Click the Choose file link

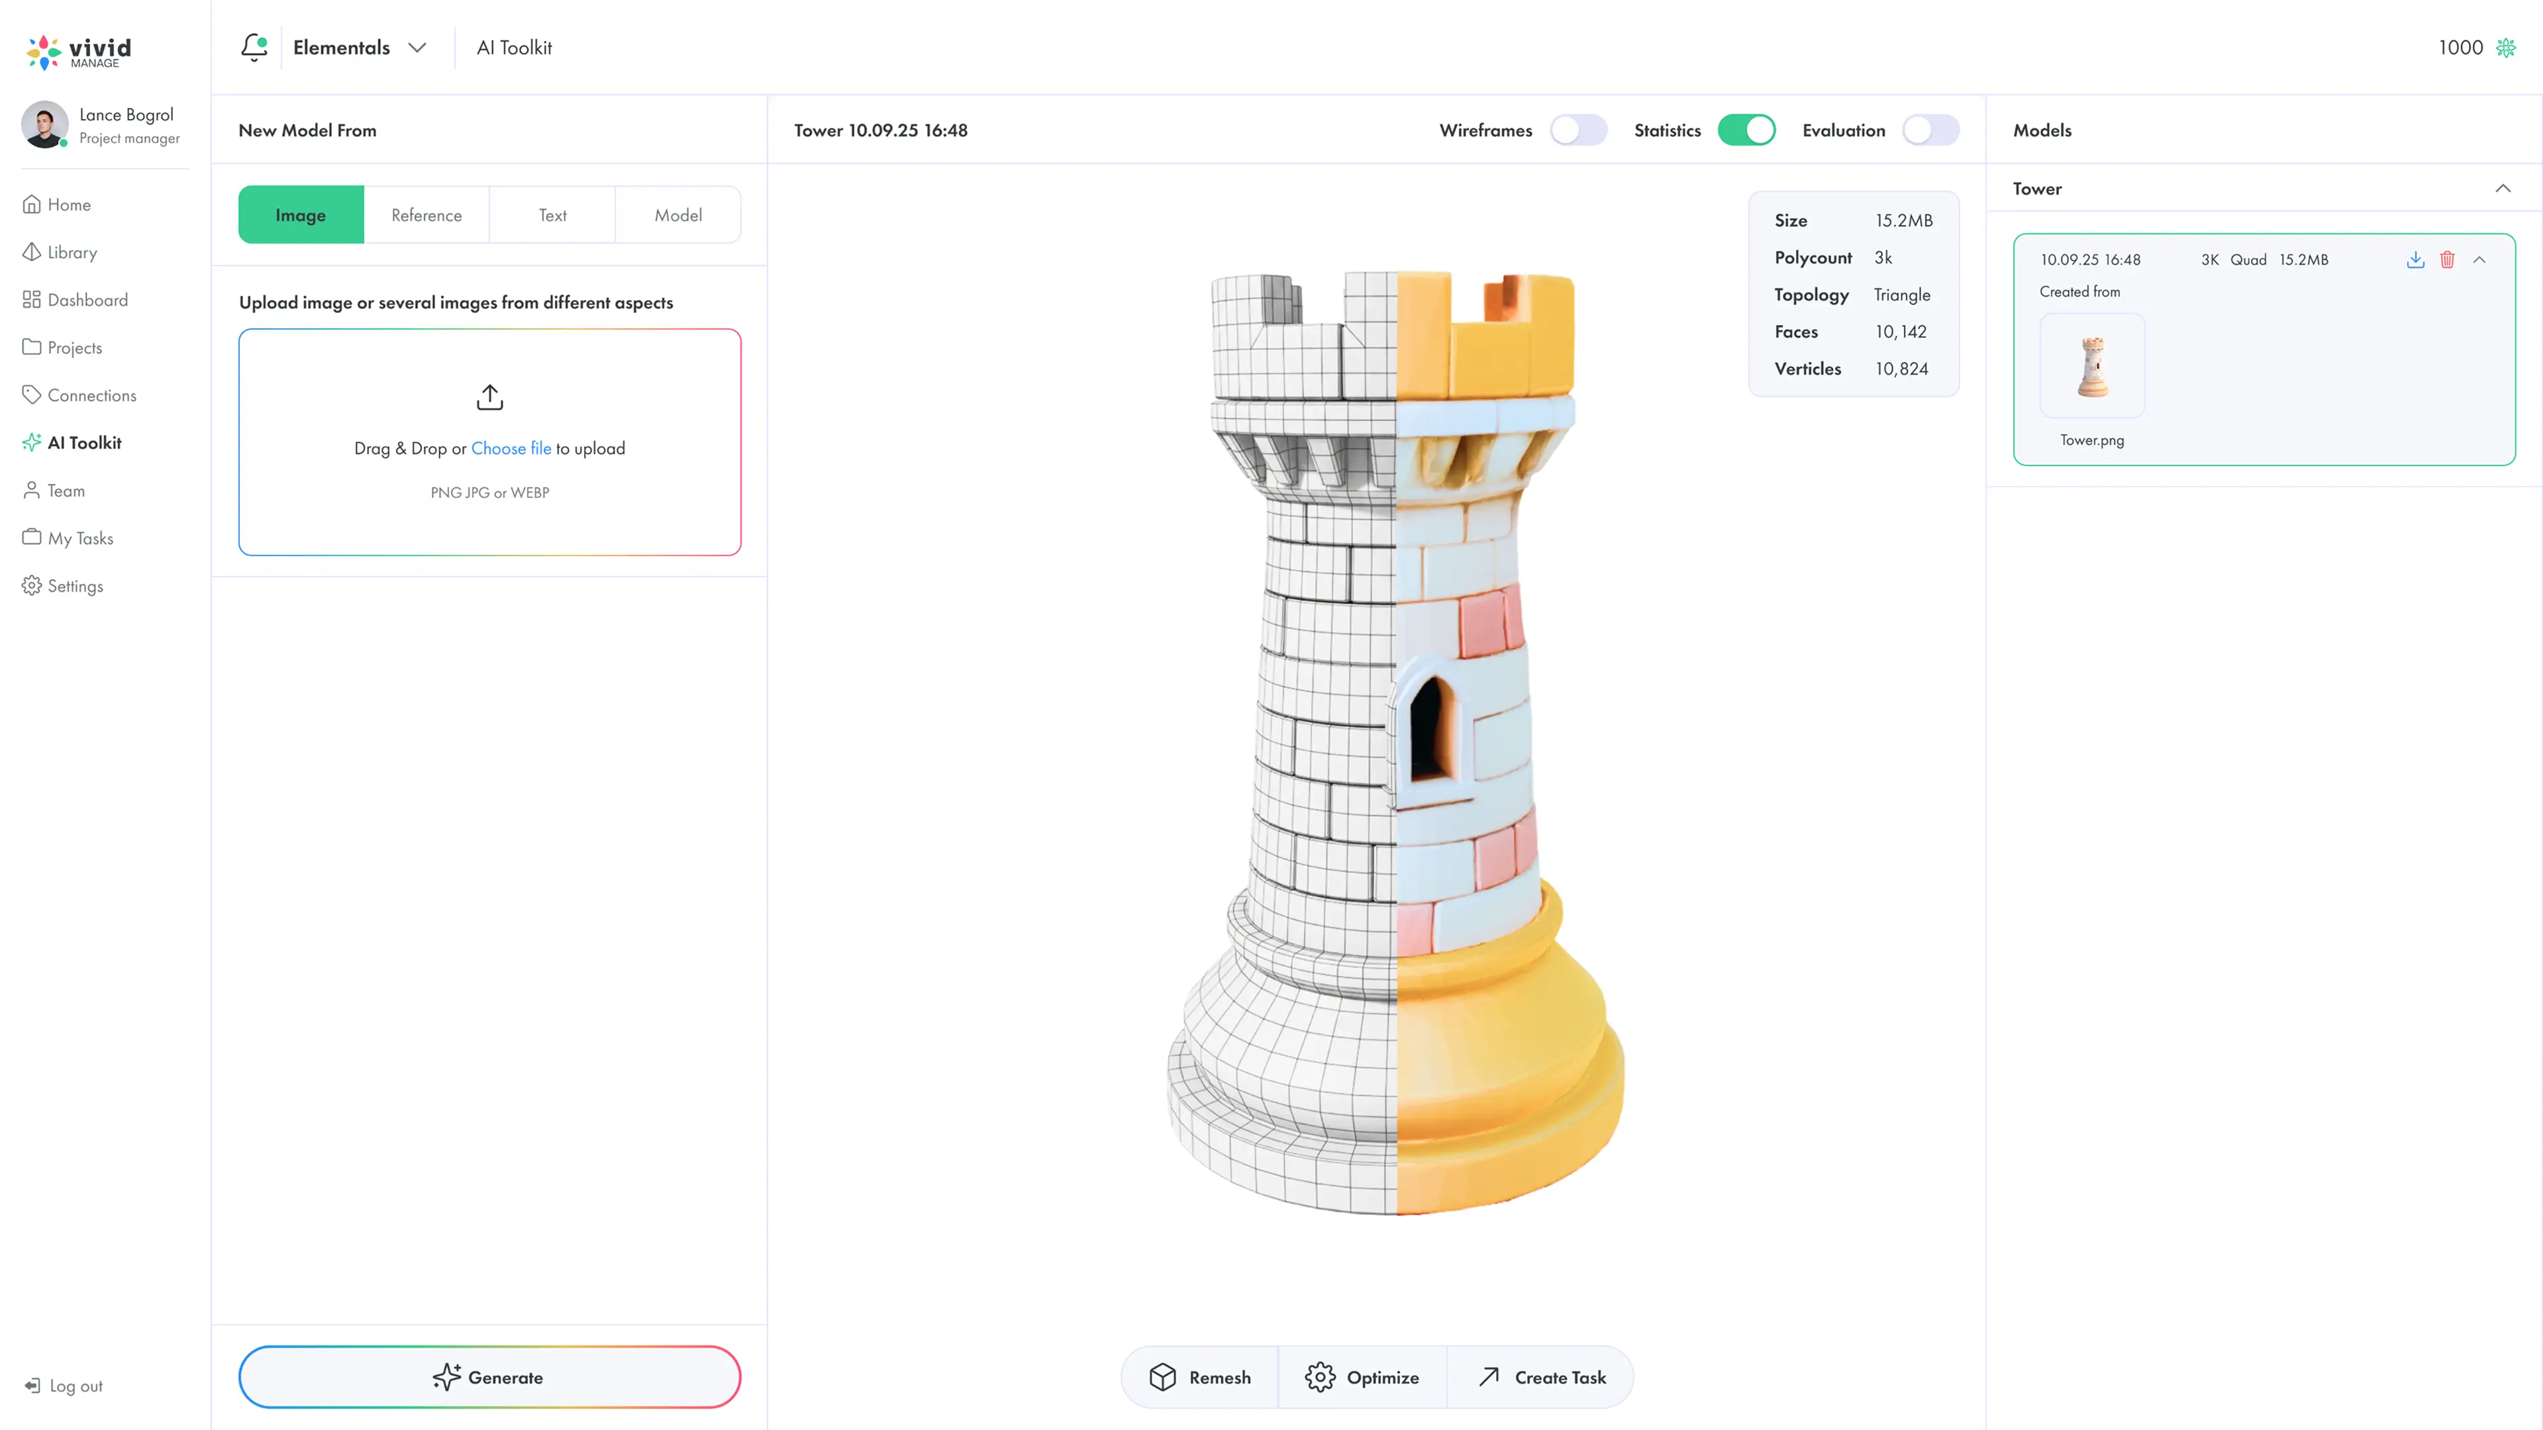click(511, 448)
